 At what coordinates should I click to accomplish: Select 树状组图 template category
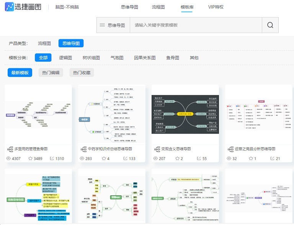(x=91, y=58)
